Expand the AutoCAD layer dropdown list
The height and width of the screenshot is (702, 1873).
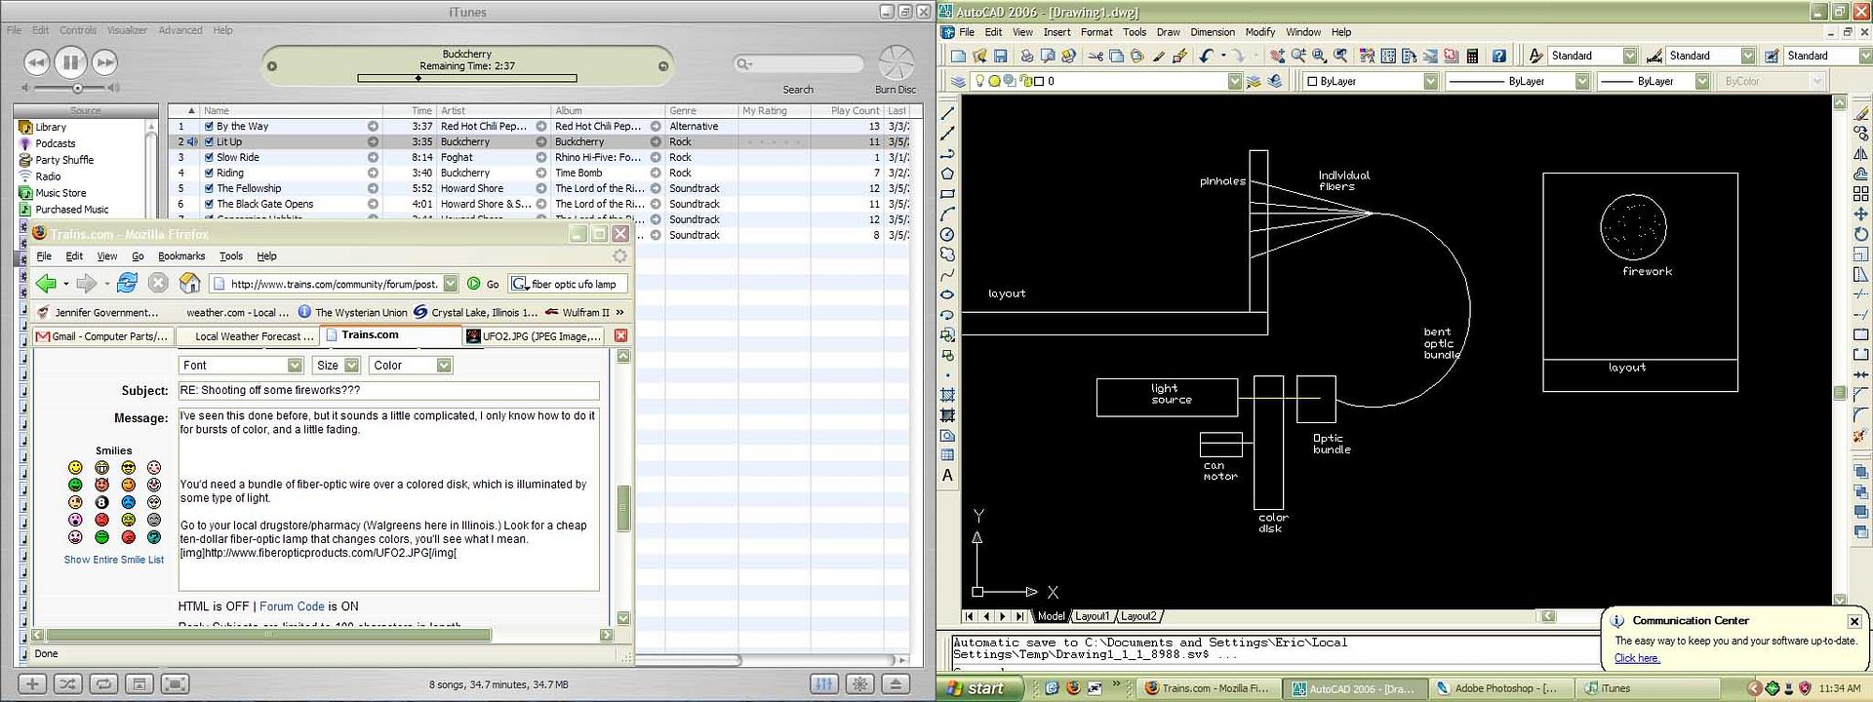click(1235, 82)
